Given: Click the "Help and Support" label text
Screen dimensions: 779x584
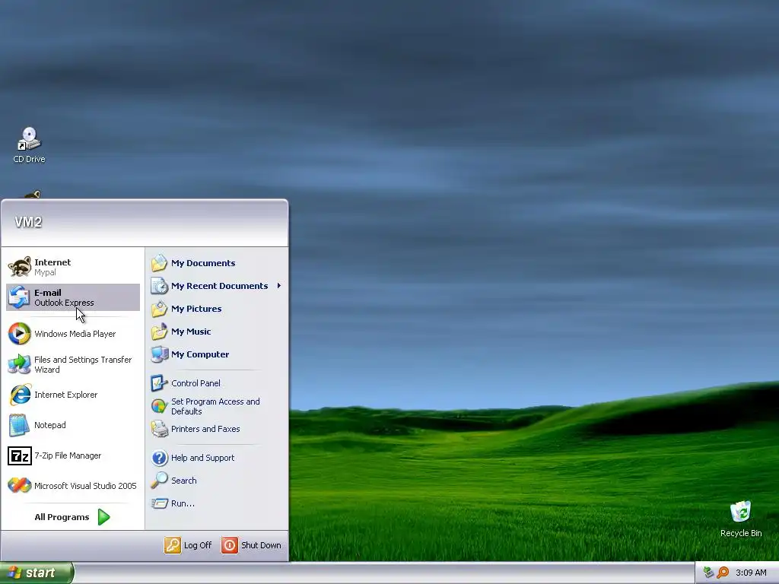Looking at the screenshot, I should point(202,457).
